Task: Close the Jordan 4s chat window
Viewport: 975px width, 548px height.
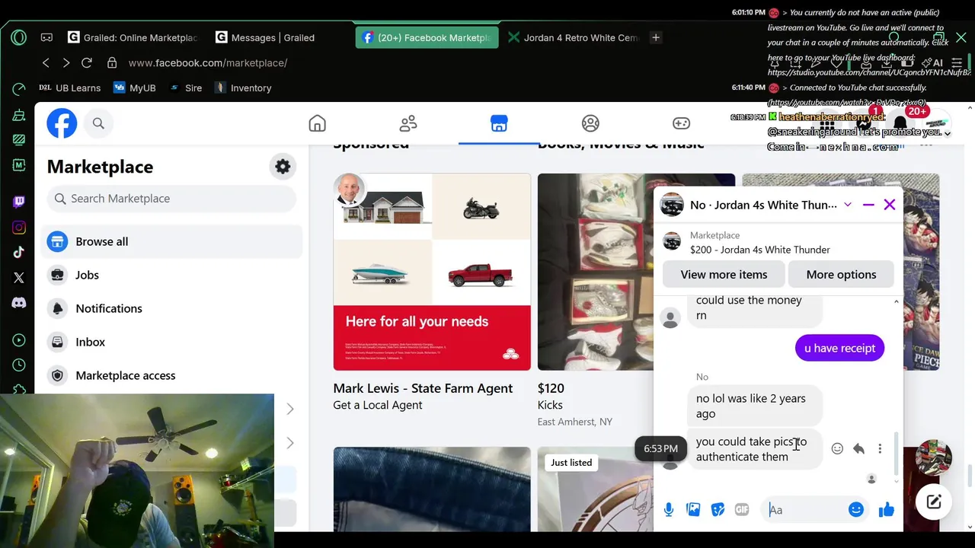Action: (x=890, y=205)
